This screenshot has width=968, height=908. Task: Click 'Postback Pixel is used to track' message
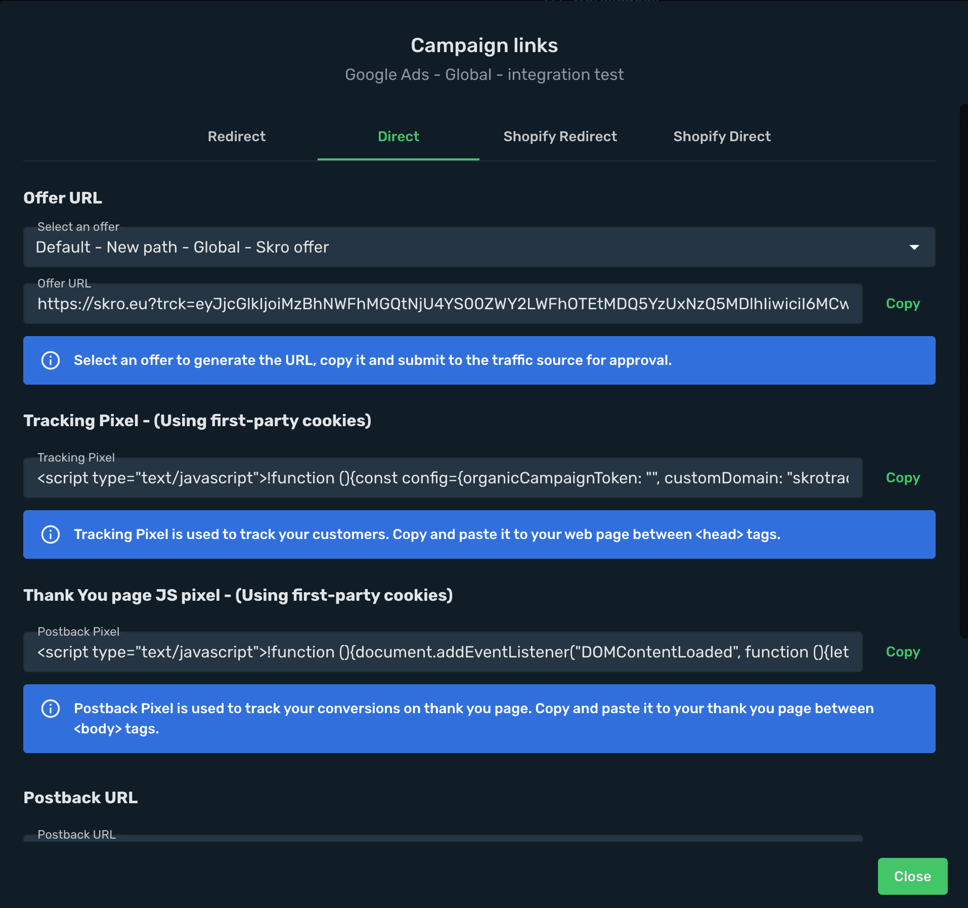point(474,719)
